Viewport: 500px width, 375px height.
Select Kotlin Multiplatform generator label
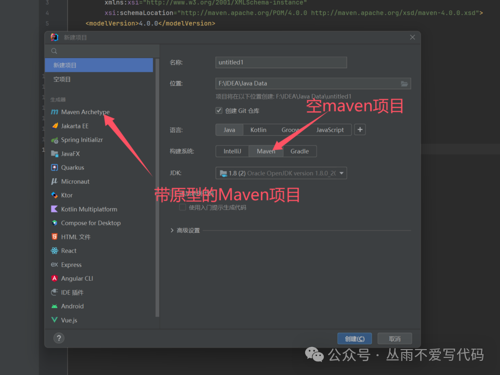(x=89, y=209)
